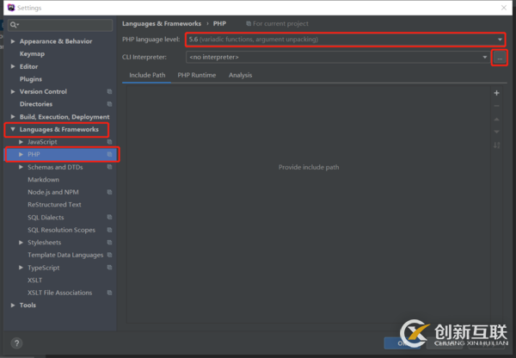Select Node.js and NPM entry
516x358 pixels.
coord(53,192)
